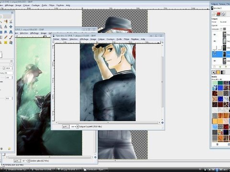The image size is (230, 172).
Task: Click zoom-on-resize icon at front window ruler corner
Action: 162,43
